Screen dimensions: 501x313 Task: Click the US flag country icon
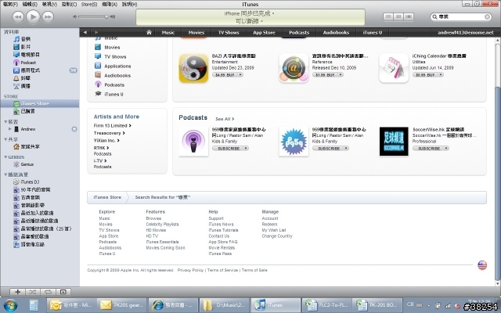pos(482,265)
